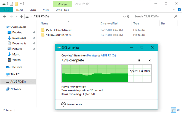Click the New folder icon in title bar

tap(17, 4)
